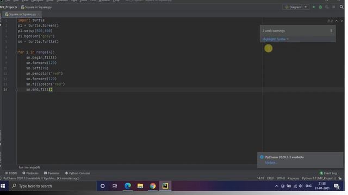Click the info icon in update notification
Screen dimensions: 348x195
coord(262,157)
